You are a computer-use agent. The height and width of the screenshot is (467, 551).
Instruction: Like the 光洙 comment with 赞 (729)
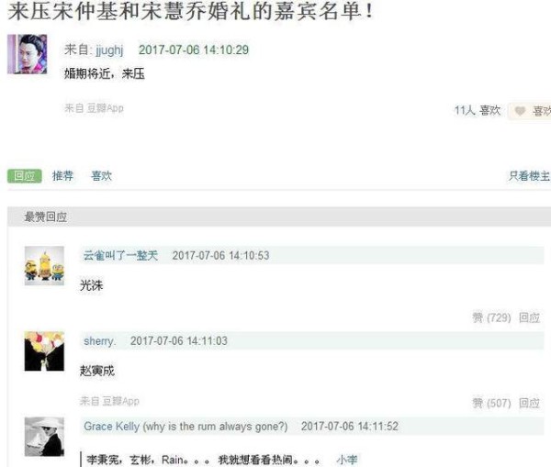pyautogui.click(x=491, y=317)
